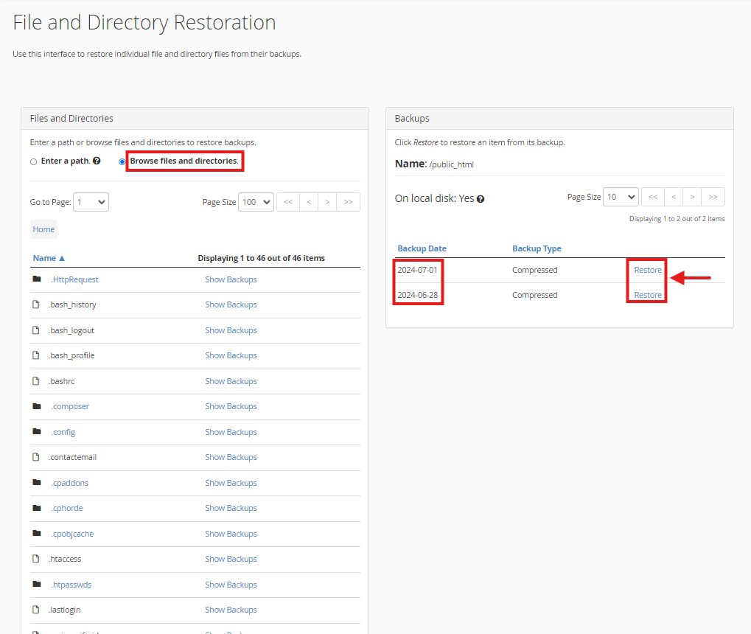Show Backups for .lastlogin
751x634 pixels.
tap(231, 610)
